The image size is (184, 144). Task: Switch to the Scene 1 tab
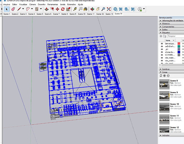(7, 14)
